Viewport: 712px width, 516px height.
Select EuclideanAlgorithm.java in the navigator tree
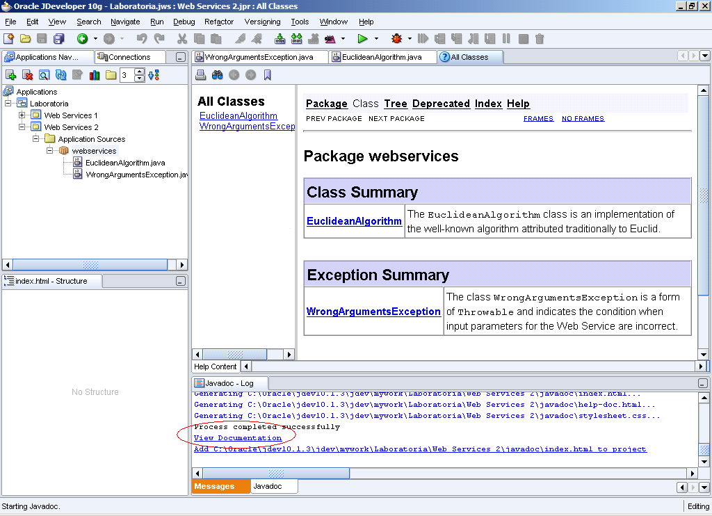click(125, 163)
